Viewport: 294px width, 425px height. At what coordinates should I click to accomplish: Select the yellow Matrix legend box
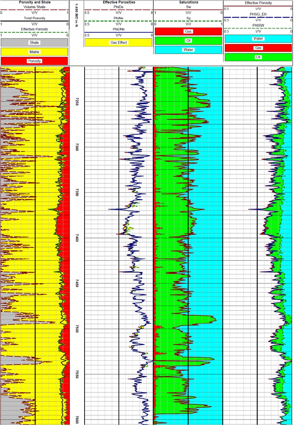tap(34, 52)
